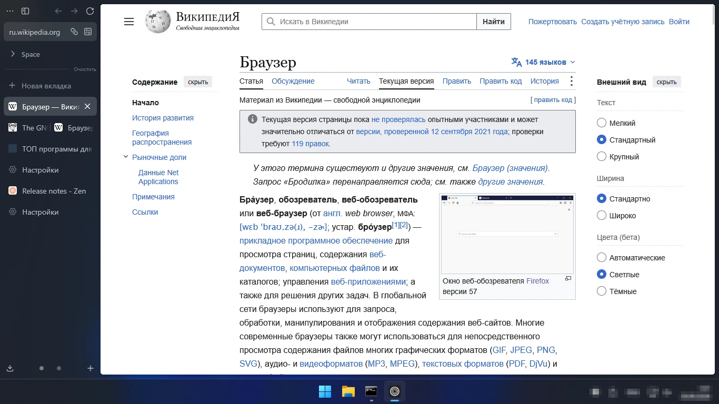
Task: Enlarge the Firefox image via the expand icon
Action: coord(568,279)
